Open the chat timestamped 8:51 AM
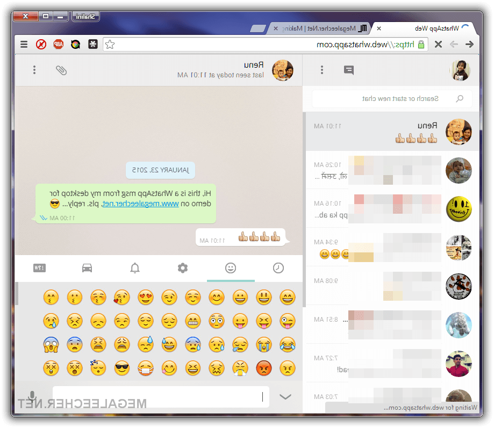This screenshot has height=428, width=494. (x=392, y=325)
